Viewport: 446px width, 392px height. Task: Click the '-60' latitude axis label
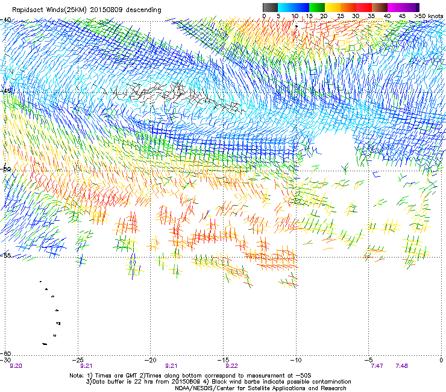(x=5, y=353)
